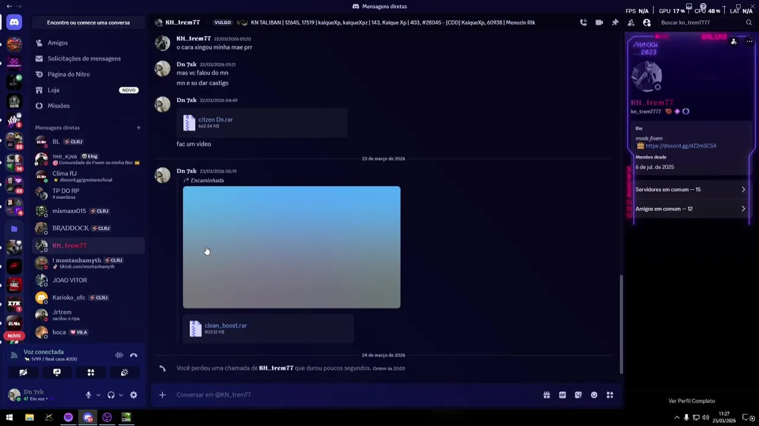The image size is (759, 426).
Task: Open OBS Studio from the taskbar
Action: [107, 418]
